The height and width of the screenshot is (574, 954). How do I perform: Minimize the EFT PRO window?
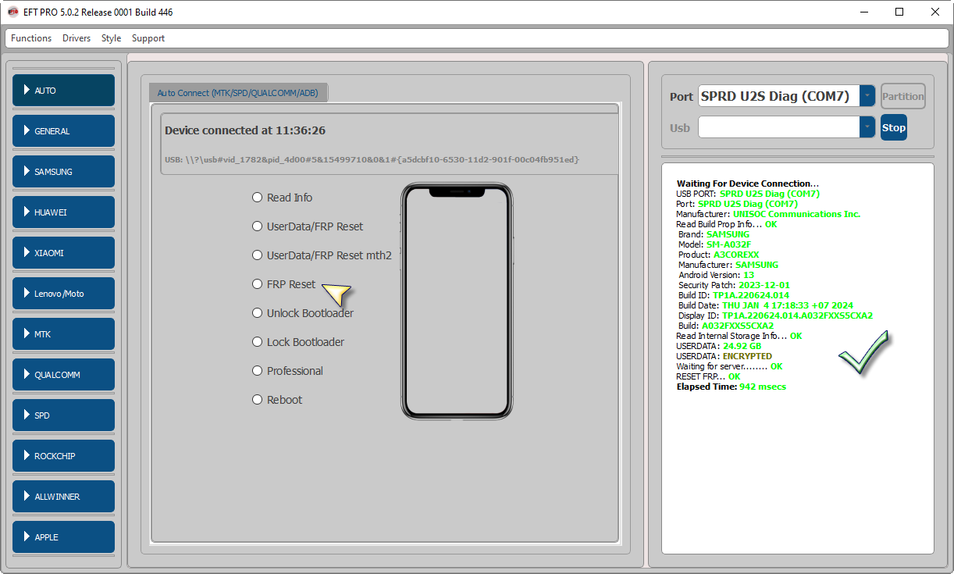[864, 12]
